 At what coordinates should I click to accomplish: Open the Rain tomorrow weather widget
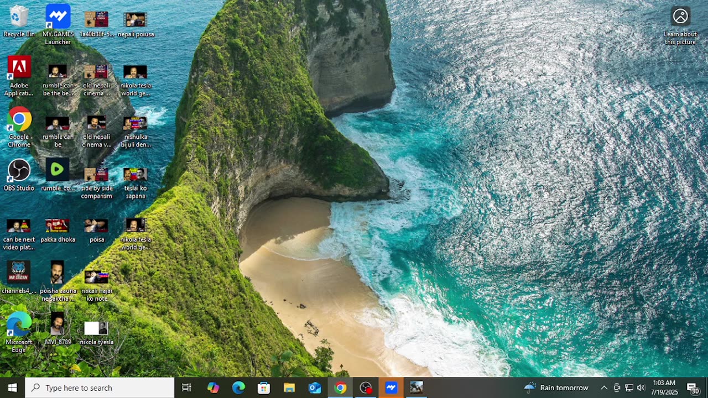pyautogui.click(x=556, y=387)
